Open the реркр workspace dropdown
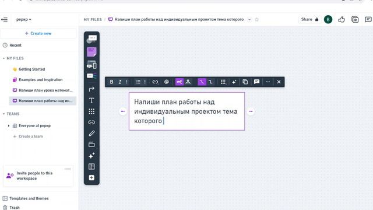This screenshot has height=210, width=373. pos(24,19)
